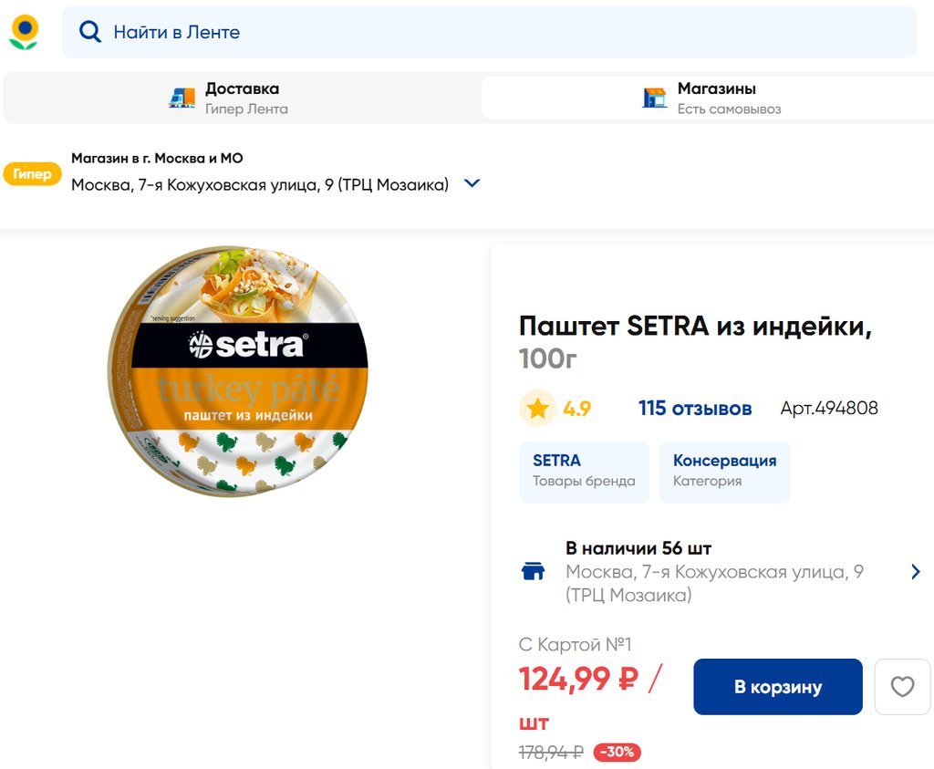This screenshot has height=769, width=934.
Task: Open the Москва, 7-я Кожуховская address selector
Action: coord(260,184)
